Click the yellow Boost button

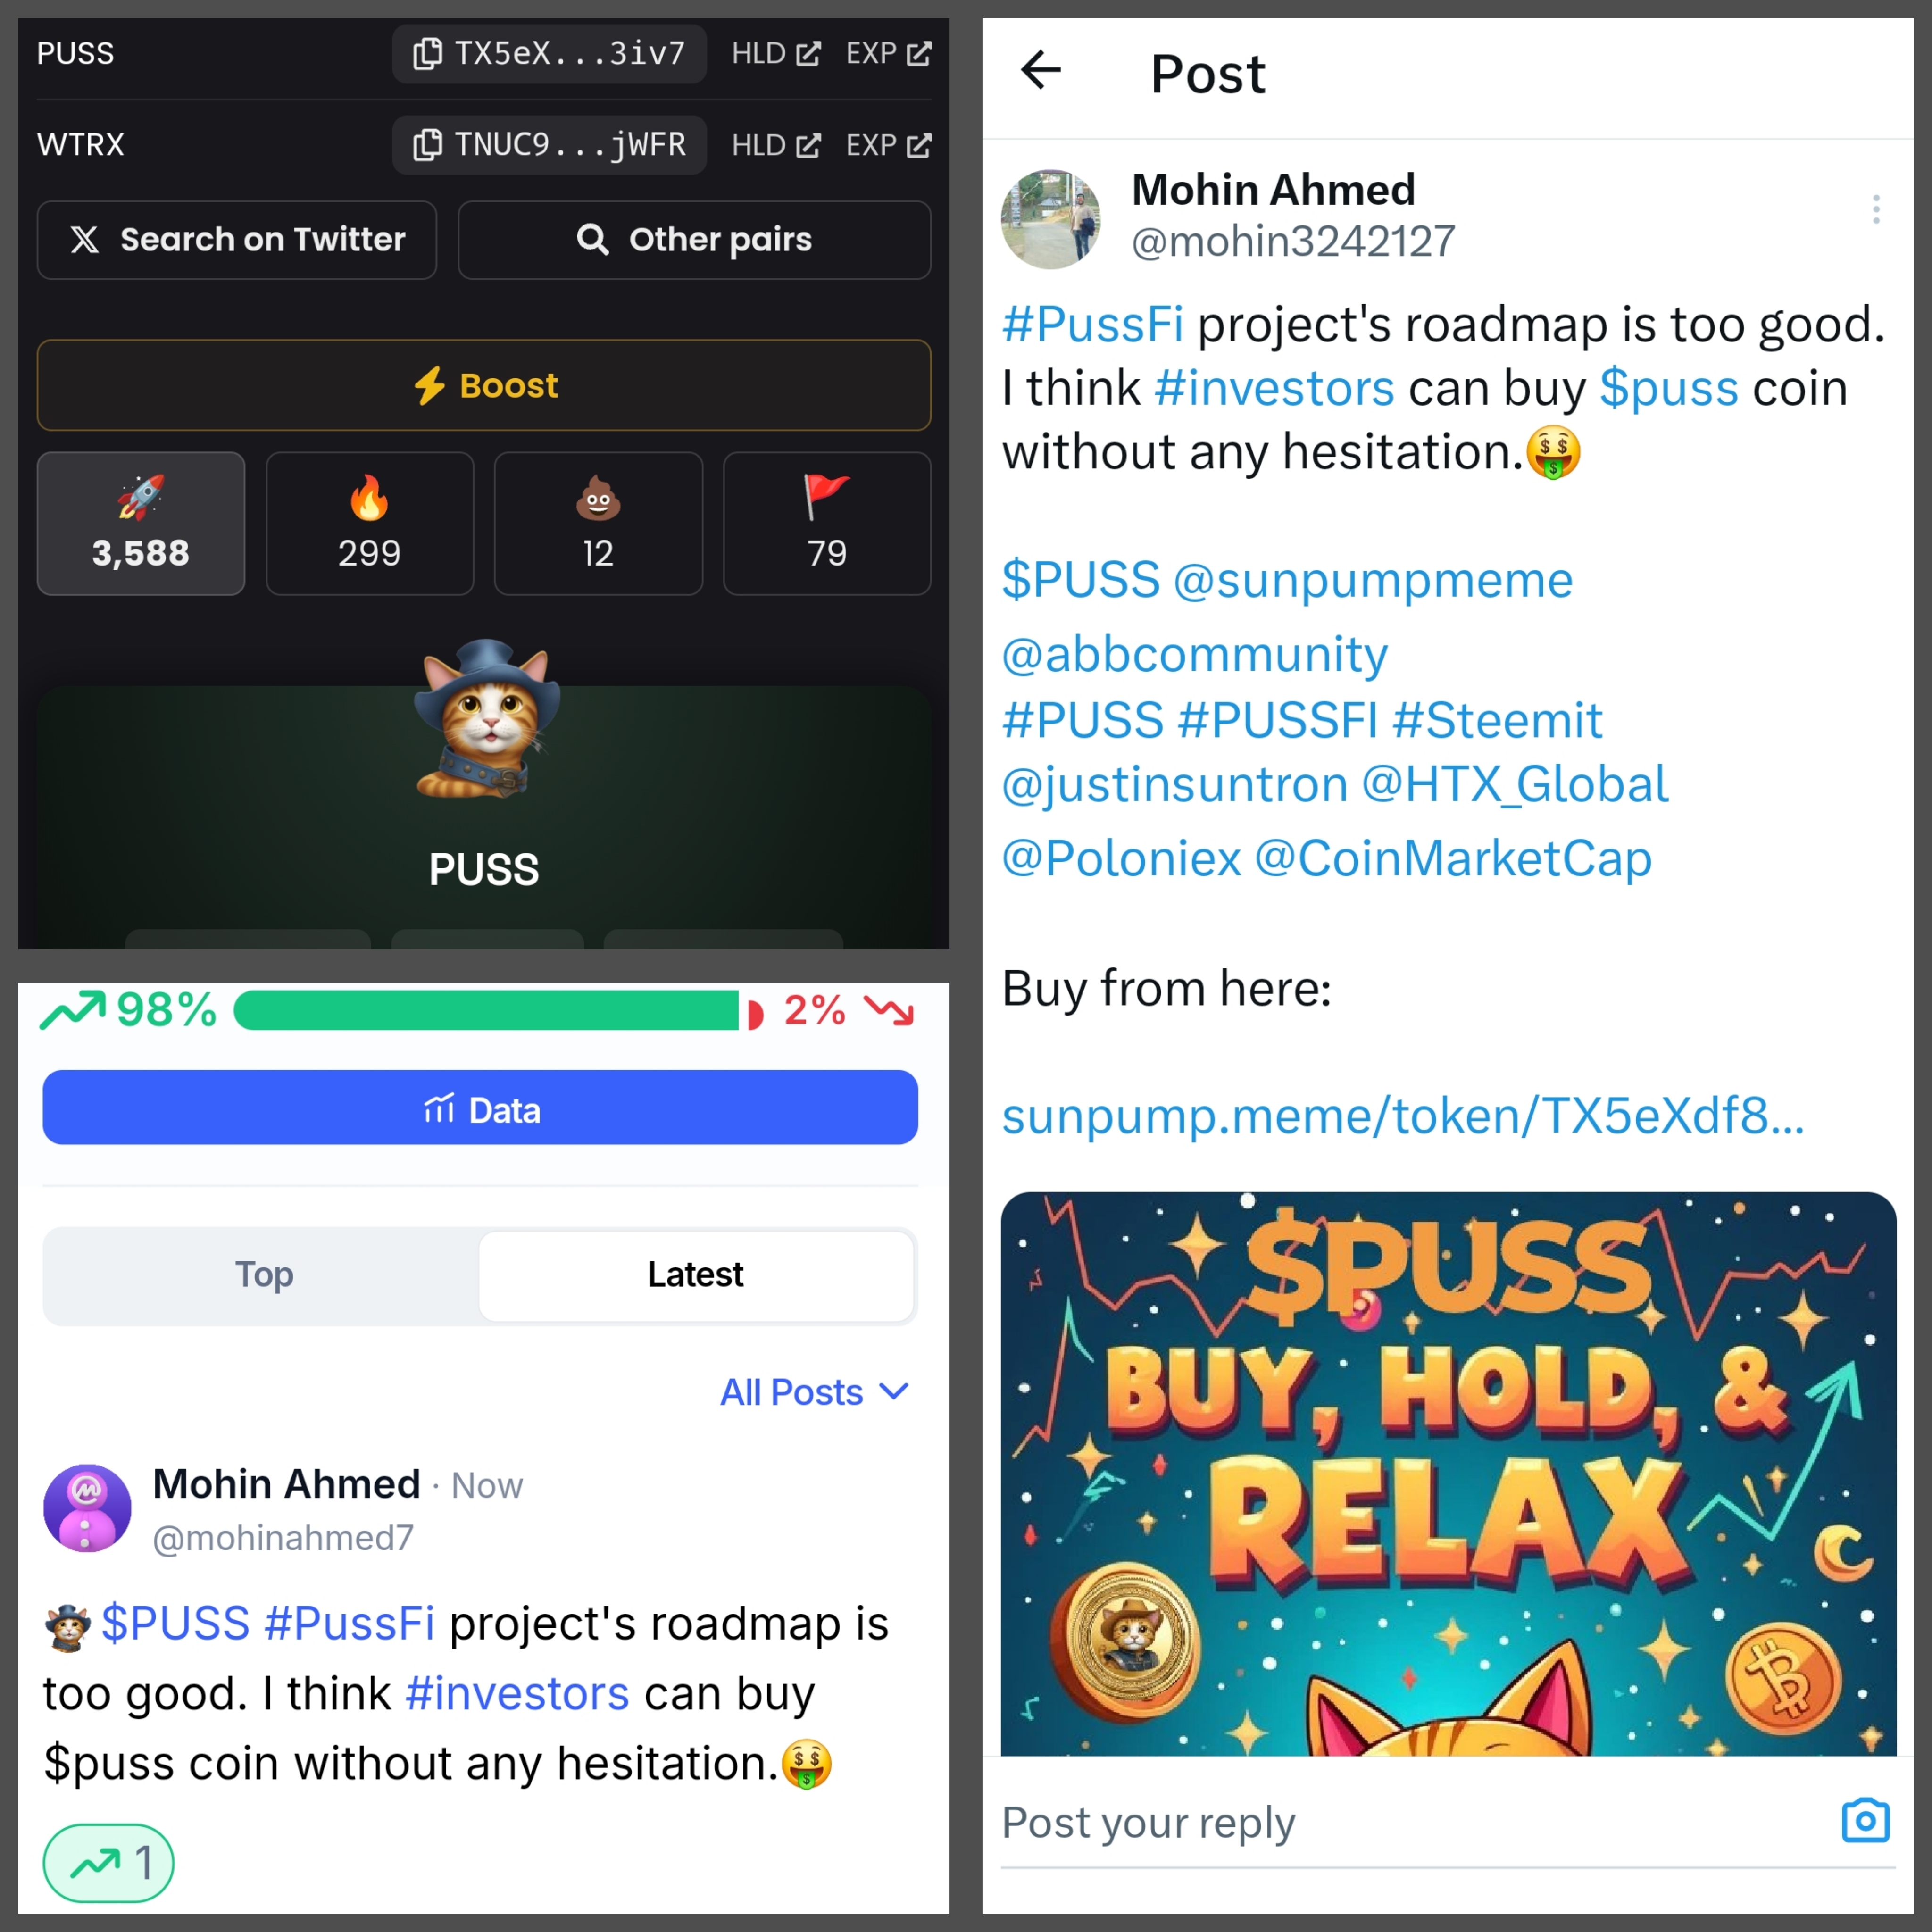484,385
